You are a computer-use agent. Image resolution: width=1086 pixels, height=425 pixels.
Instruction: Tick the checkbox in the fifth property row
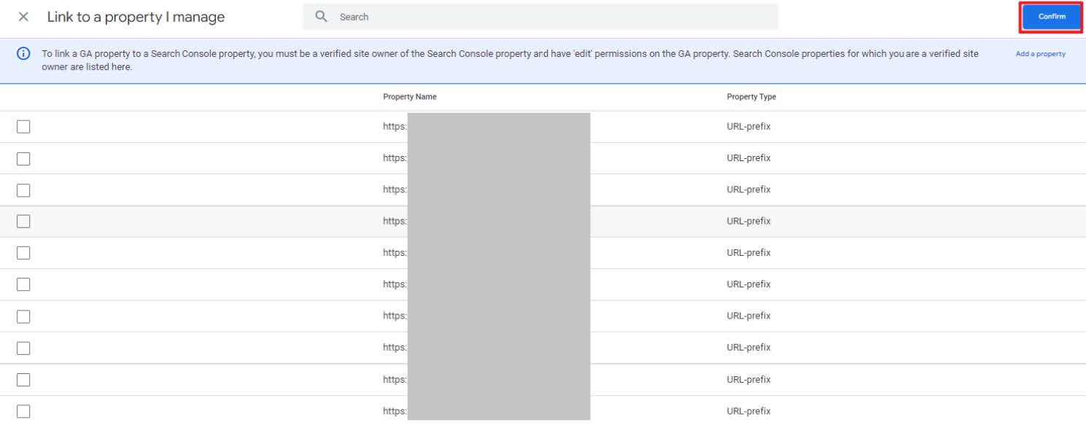tap(23, 253)
